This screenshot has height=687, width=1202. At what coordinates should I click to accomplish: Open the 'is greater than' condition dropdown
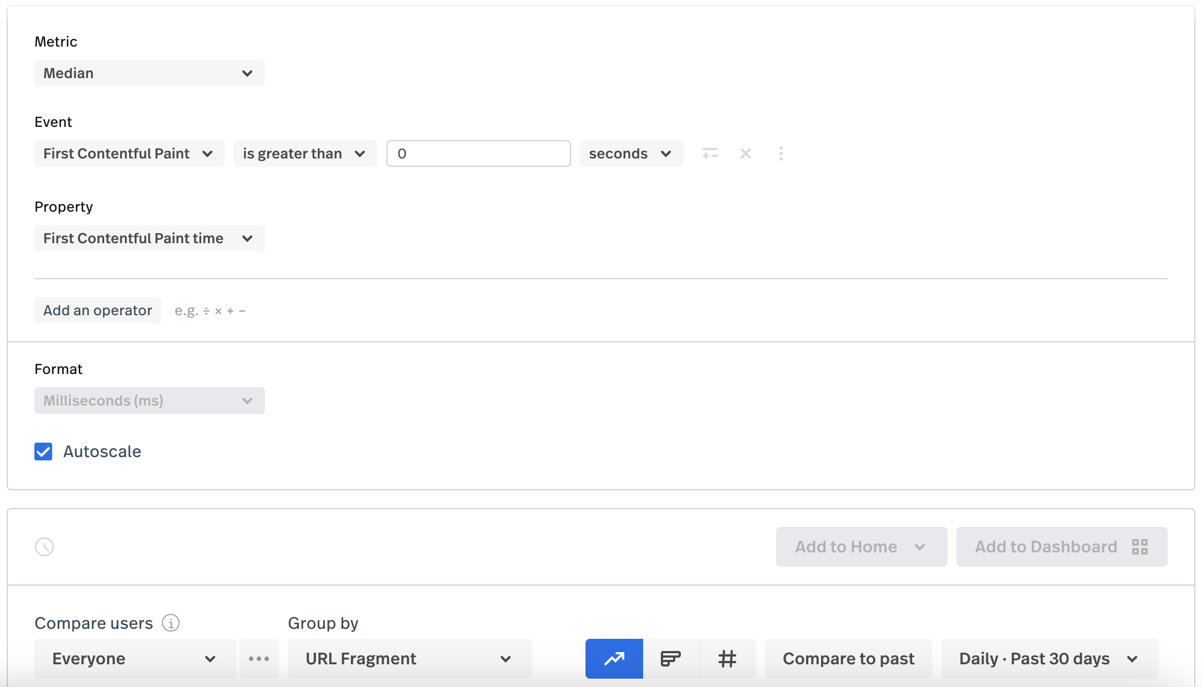click(x=305, y=153)
